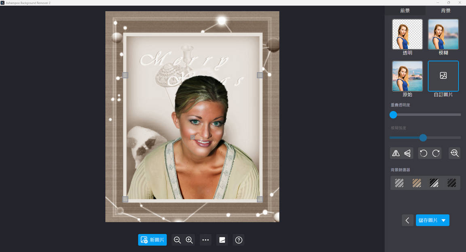This screenshot has width=466, height=252.
Task: Click the Ashampoo Background Remover app icon
Action: pyautogui.click(x=2, y=3)
